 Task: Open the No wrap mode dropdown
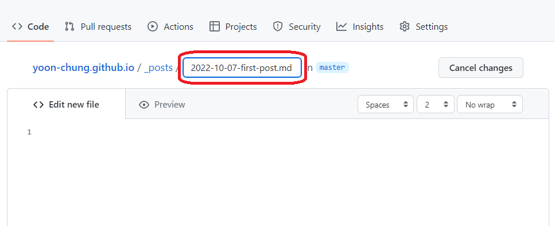click(490, 104)
